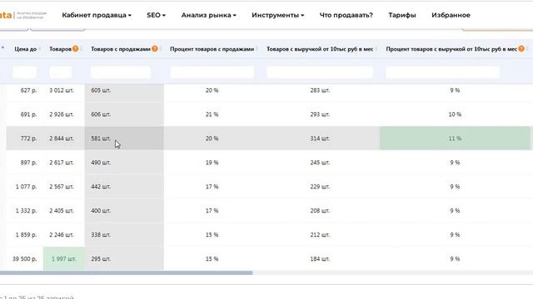The image size is (533, 299).
Task: Sort by Товаров с продажами header
Action: (121, 49)
